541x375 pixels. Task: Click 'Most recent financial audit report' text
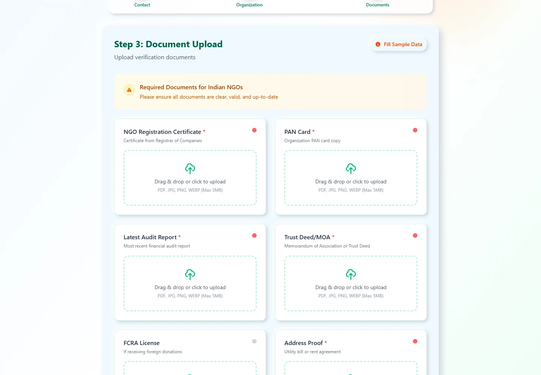tap(157, 246)
